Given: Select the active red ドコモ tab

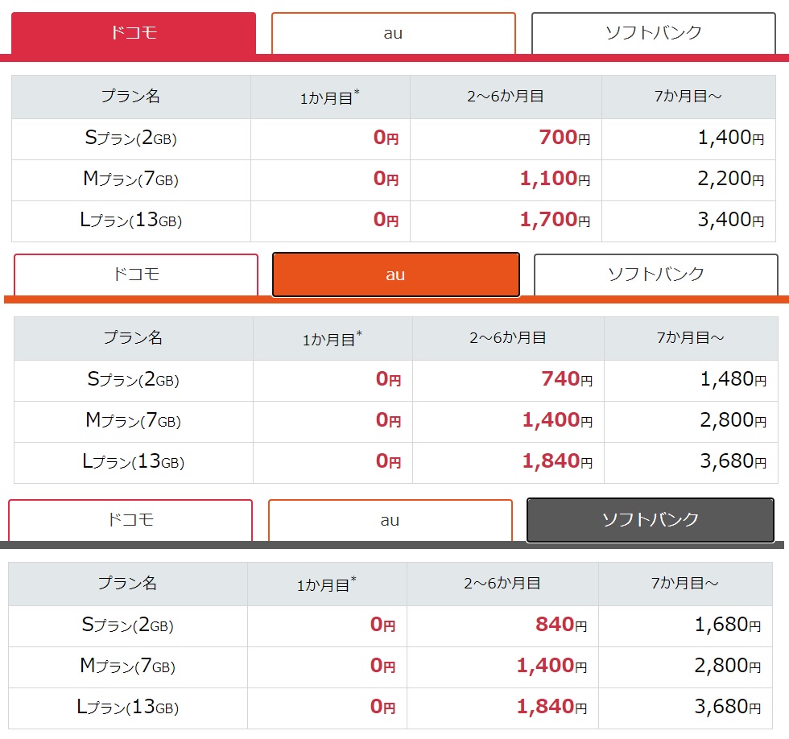Looking at the screenshot, I should click(x=134, y=33).
